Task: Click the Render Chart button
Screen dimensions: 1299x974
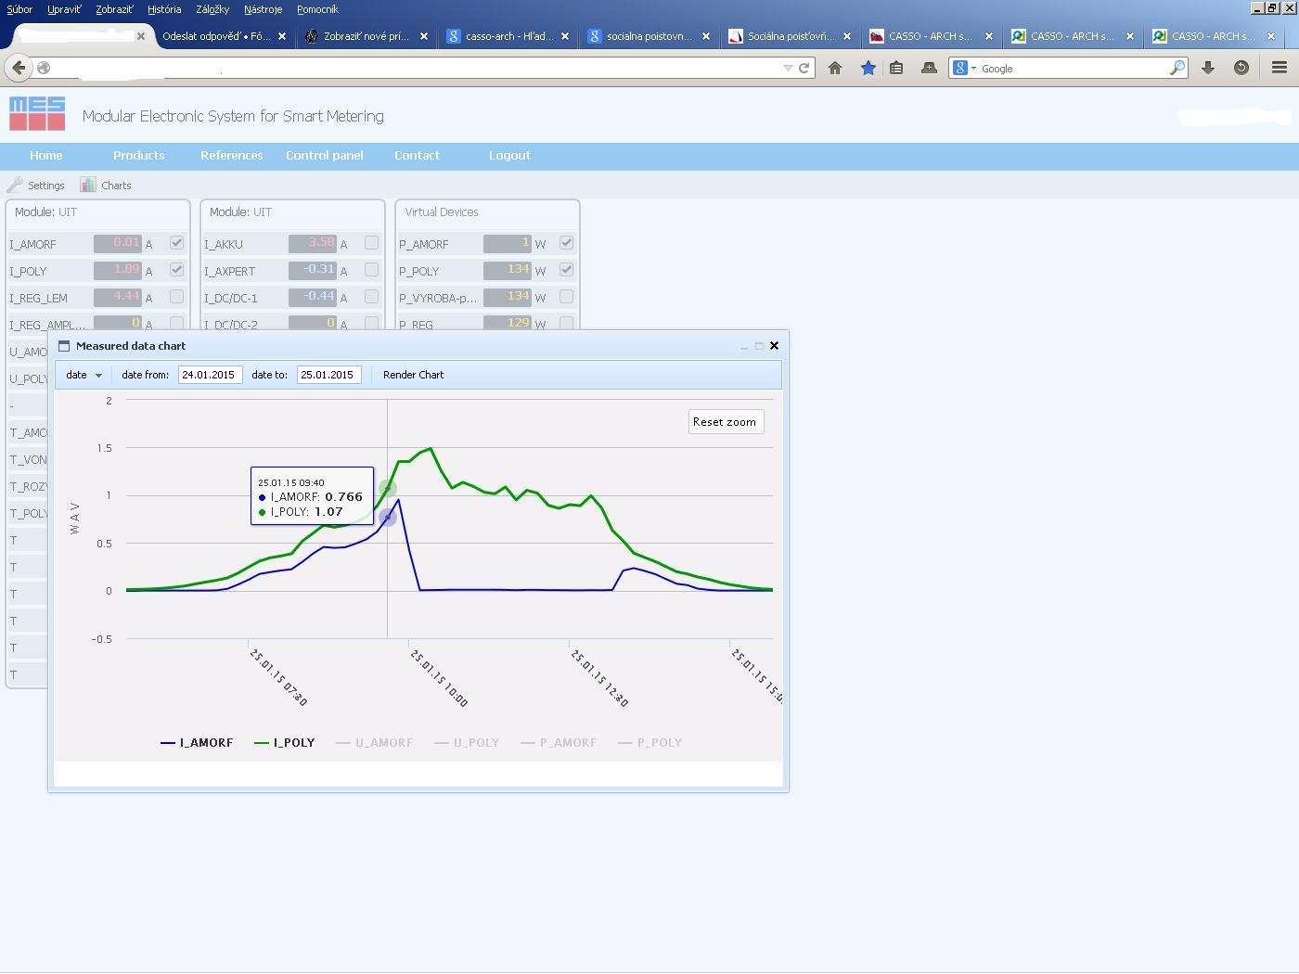Action: (x=413, y=375)
